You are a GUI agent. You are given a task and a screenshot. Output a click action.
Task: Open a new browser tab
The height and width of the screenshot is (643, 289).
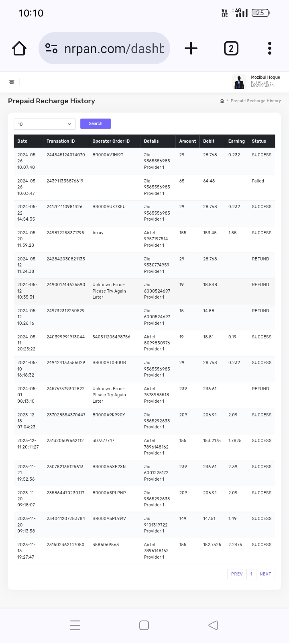[x=191, y=49]
